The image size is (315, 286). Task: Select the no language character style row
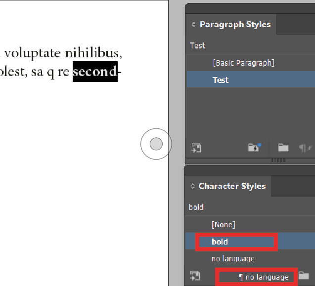(250, 259)
